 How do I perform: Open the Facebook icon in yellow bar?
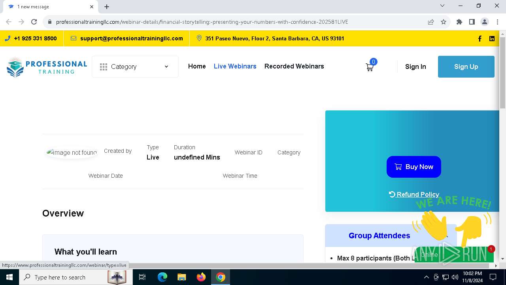tap(480, 38)
